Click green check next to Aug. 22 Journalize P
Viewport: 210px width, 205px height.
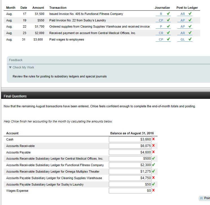coord(168,26)
